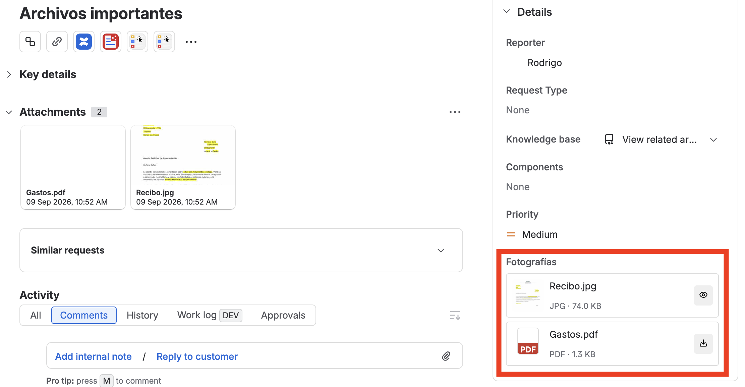Download the Gastos.pdf file

click(703, 343)
